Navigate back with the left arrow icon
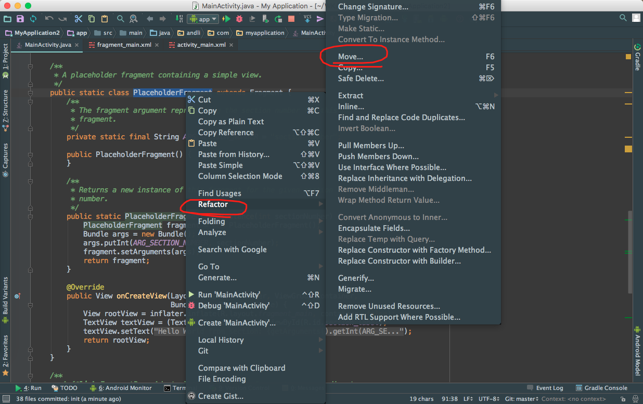 pos(150,19)
